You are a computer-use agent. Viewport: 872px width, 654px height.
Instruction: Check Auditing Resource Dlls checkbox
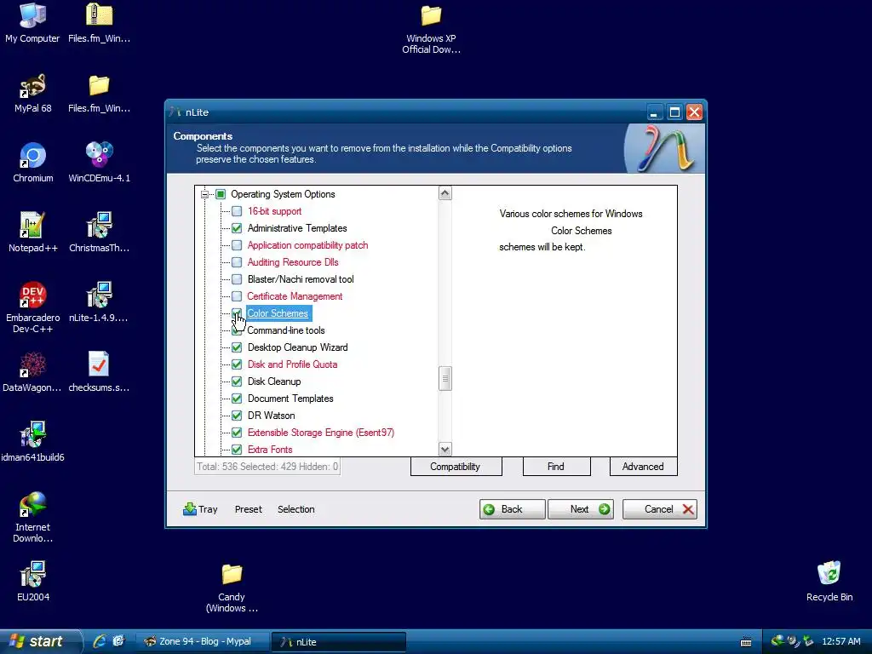[x=237, y=262]
